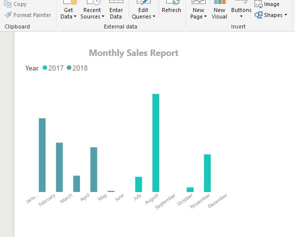Click the September axis label

point(165,201)
